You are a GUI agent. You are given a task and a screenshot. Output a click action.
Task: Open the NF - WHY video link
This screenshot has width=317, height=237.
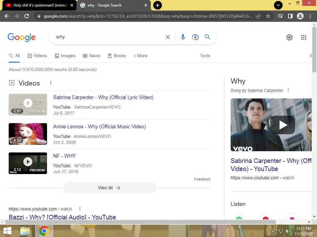click(64, 156)
